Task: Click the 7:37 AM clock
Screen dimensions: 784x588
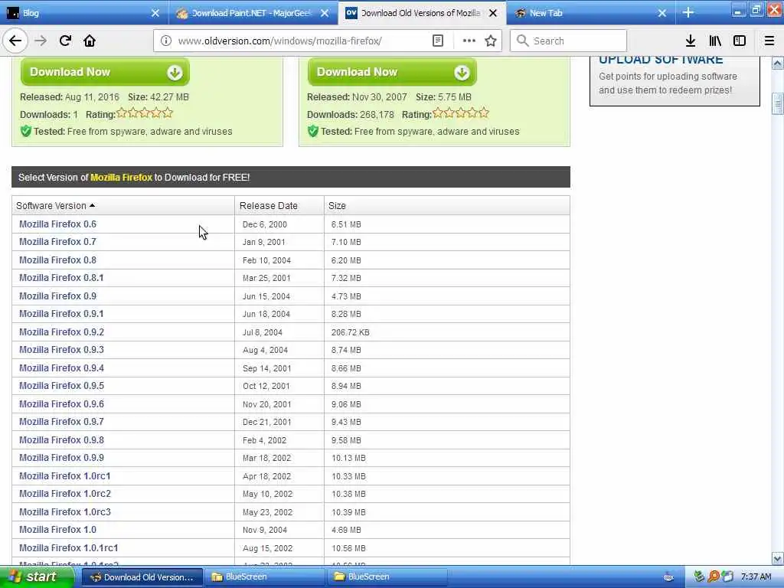Action: click(756, 577)
